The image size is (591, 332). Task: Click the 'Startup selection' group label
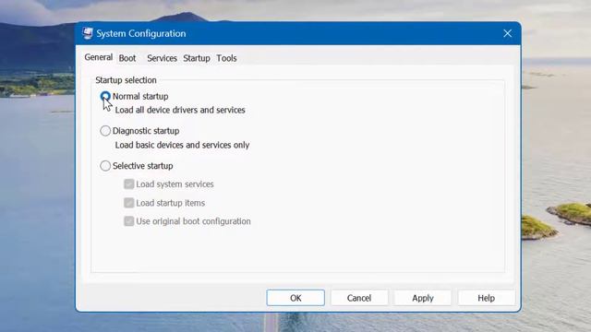click(x=126, y=80)
